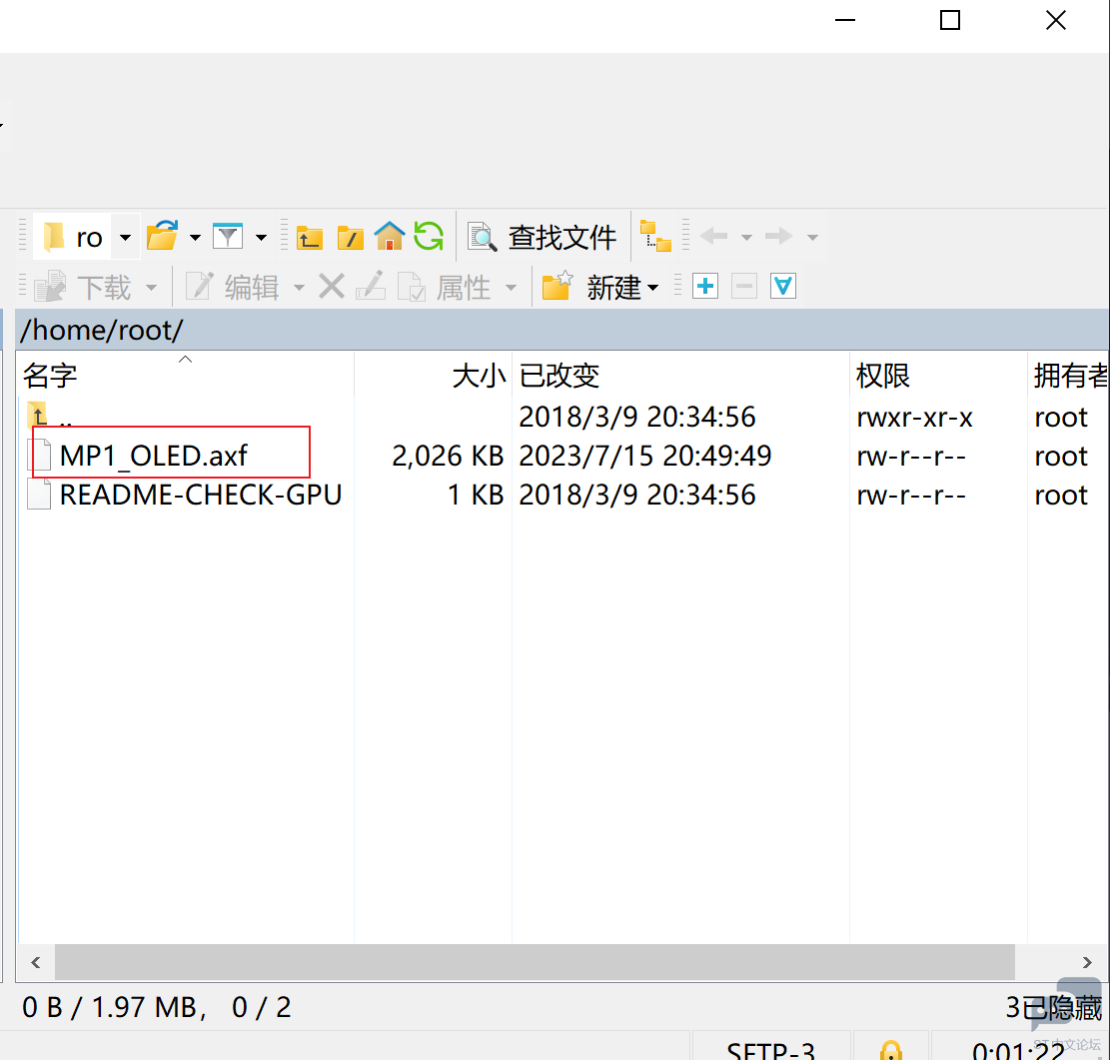1110x1060 pixels.
Task: Click the rename pencil icon
Action: 371,286
